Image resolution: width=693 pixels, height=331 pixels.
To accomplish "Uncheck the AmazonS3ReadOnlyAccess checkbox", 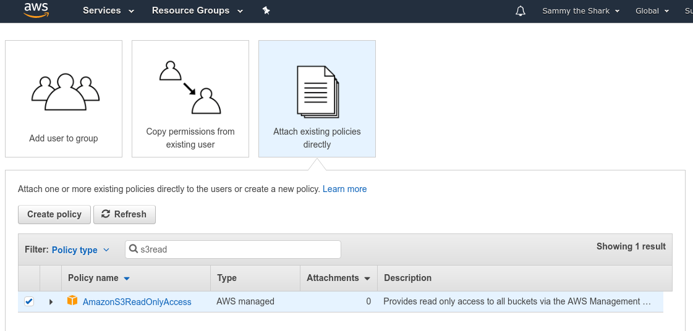I will click(28, 301).
